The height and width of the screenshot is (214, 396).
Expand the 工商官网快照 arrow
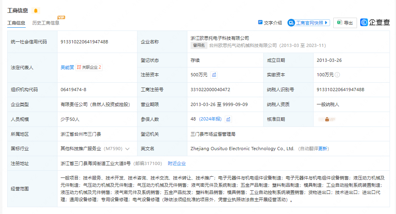pos(326,22)
